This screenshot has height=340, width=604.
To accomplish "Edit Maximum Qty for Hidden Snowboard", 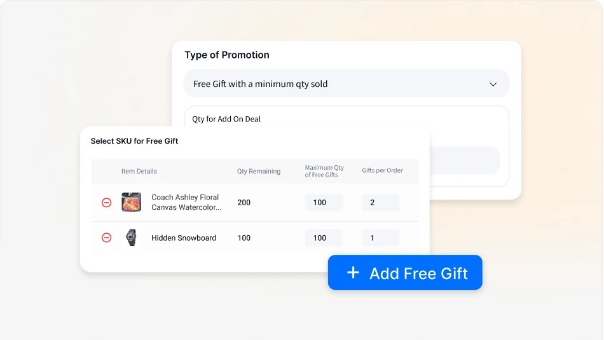I will coord(324,238).
